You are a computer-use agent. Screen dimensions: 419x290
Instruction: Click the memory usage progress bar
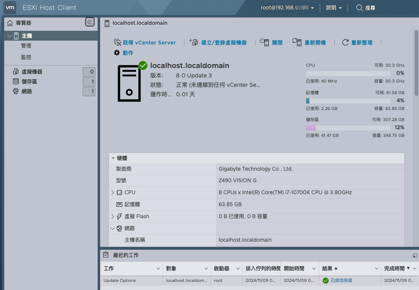[x=348, y=101]
